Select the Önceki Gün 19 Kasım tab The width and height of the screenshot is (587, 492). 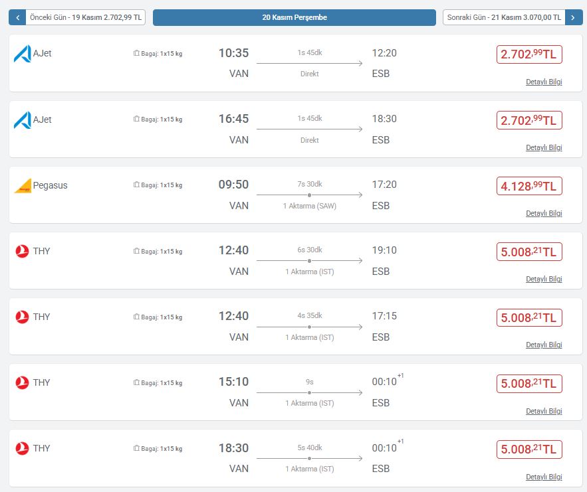pyautogui.click(x=86, y=18)
